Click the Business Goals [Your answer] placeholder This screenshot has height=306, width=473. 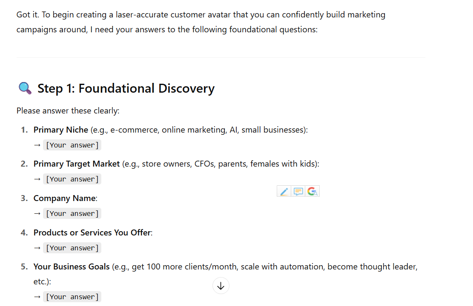tap(72, 297)
